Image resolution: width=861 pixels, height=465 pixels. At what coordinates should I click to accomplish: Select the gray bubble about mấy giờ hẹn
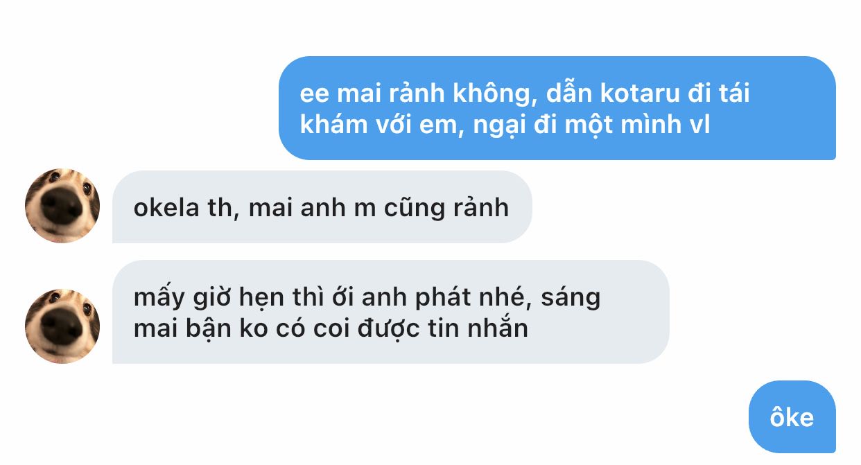[x=391, y=312]
